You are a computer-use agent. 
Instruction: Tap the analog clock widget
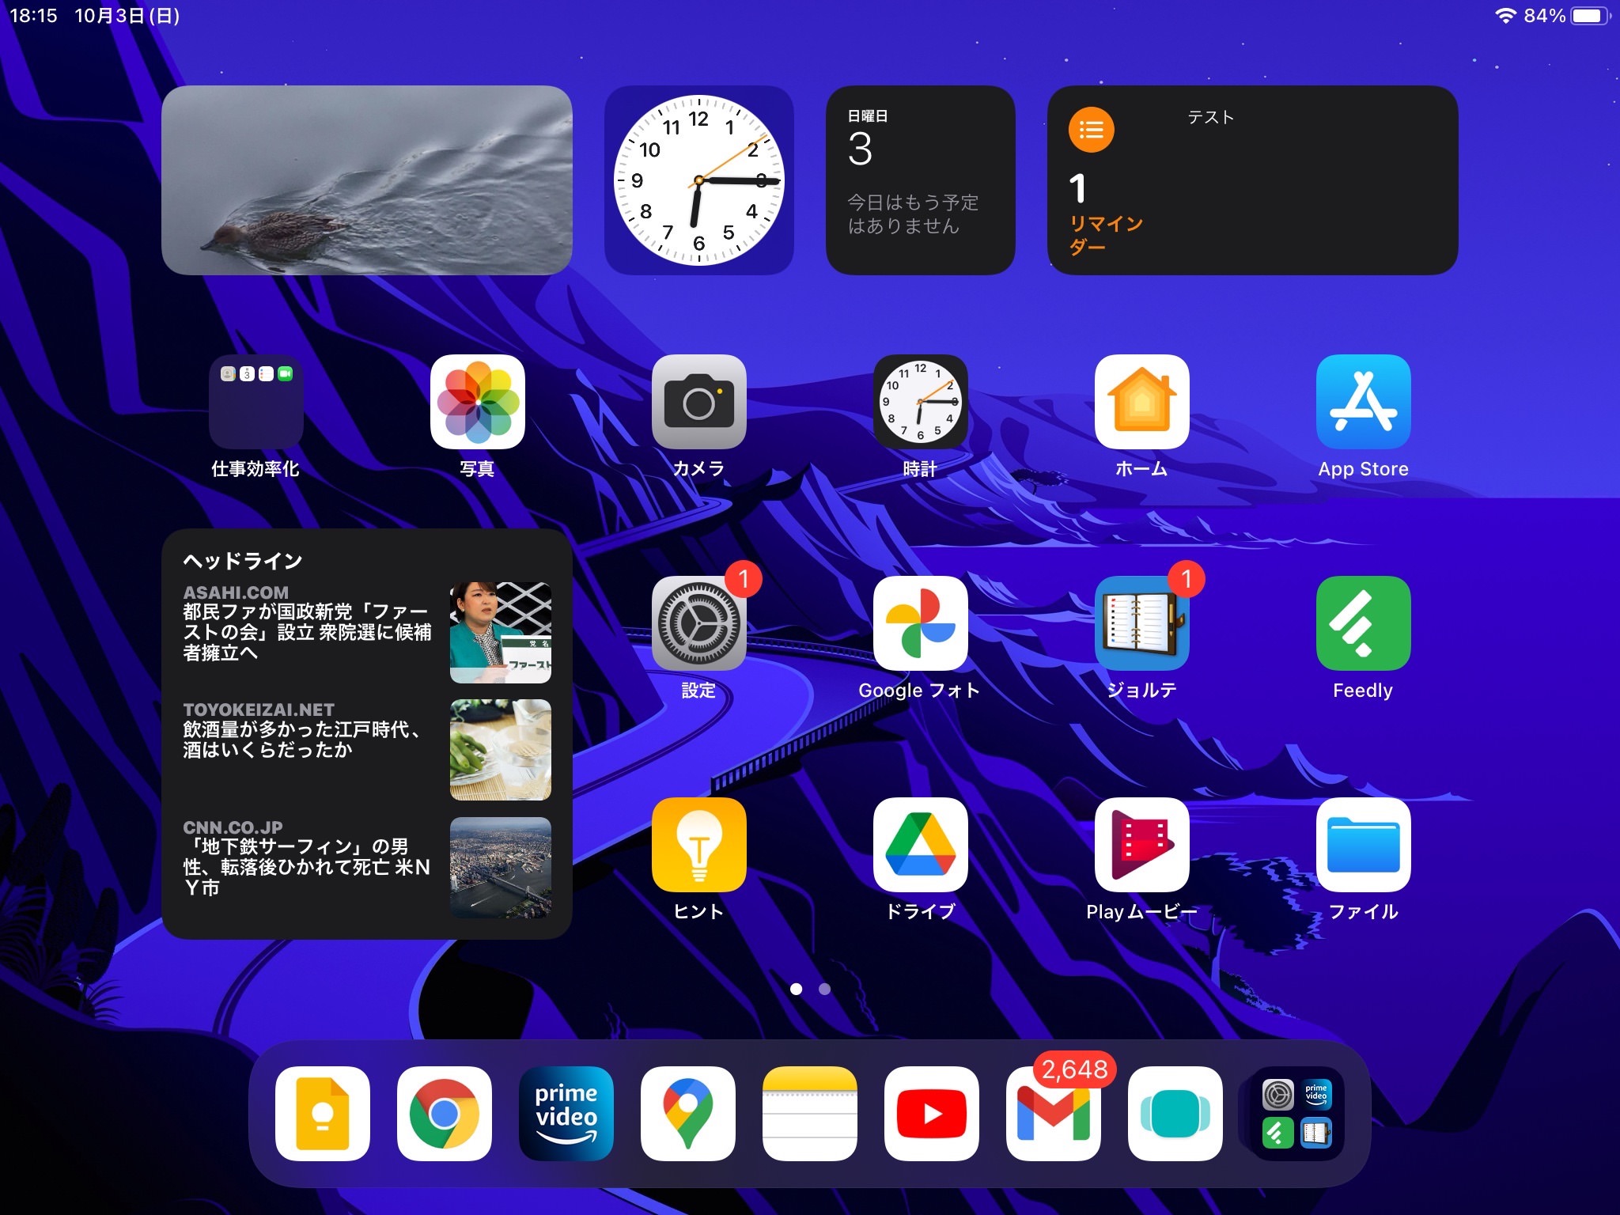coord(698,180)
